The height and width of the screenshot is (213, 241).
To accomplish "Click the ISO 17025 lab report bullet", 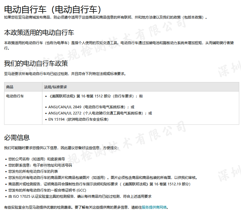I will 80,196.
